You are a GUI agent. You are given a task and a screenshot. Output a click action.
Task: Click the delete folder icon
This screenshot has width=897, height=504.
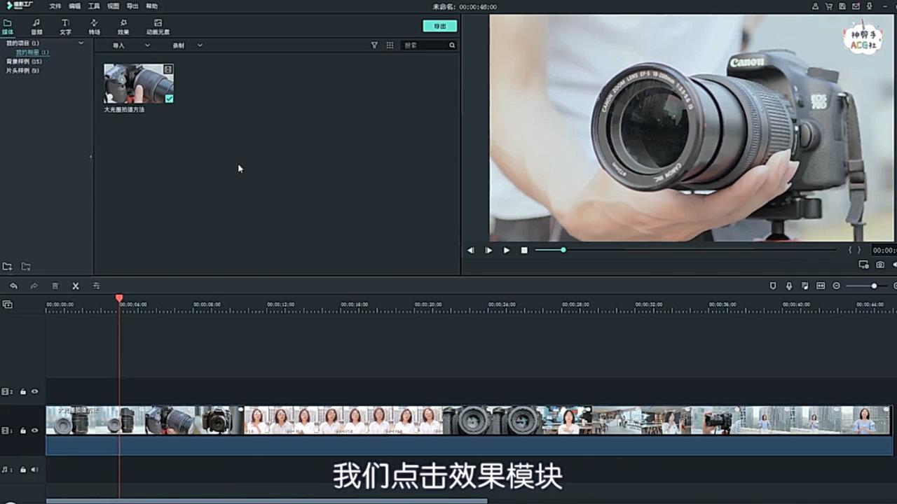(x=26, y=267)
